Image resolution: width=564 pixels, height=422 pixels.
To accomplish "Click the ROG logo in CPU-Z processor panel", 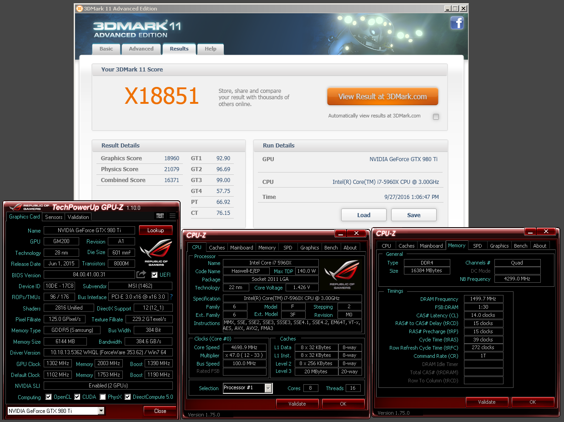I will pos(342,275).
